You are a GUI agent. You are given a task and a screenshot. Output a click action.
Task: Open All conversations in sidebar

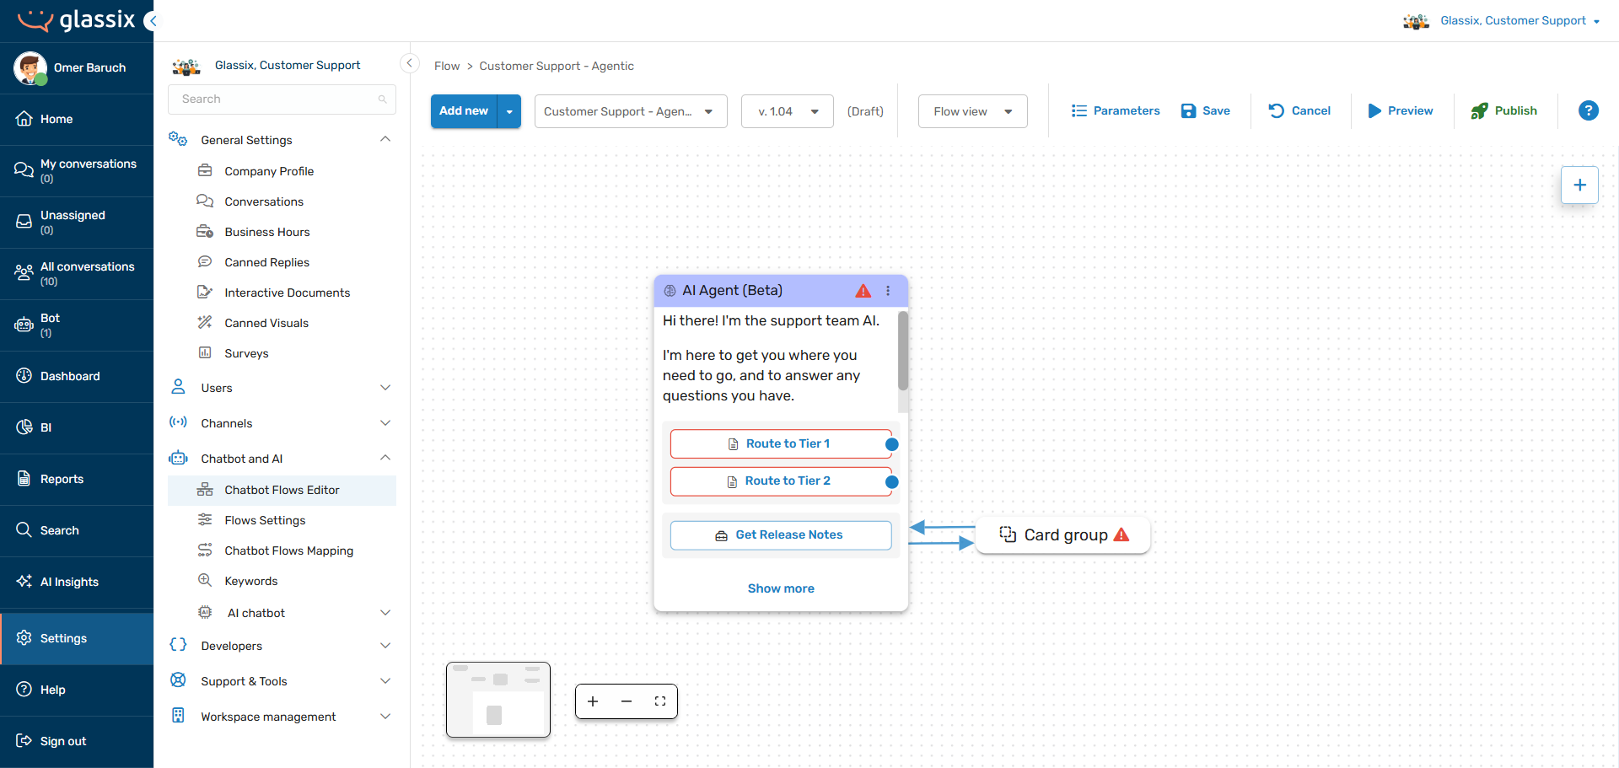tap(77, 273)
